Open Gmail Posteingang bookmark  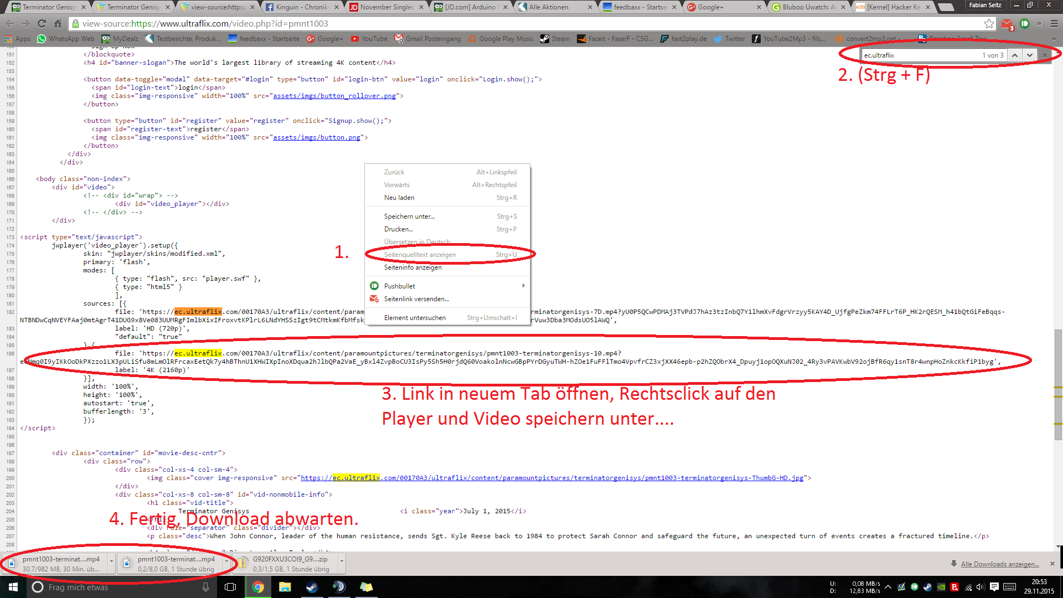[427, 39]
